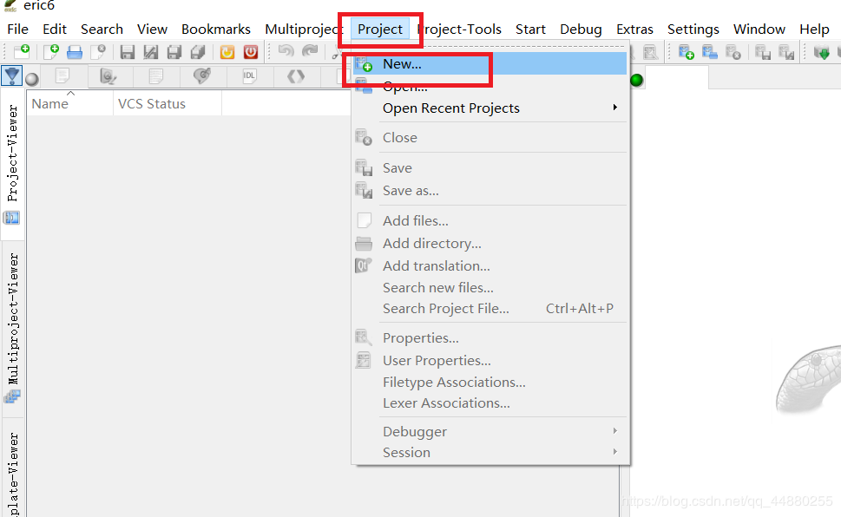Open the Resources tab in the project browser

tap(155, 76)
